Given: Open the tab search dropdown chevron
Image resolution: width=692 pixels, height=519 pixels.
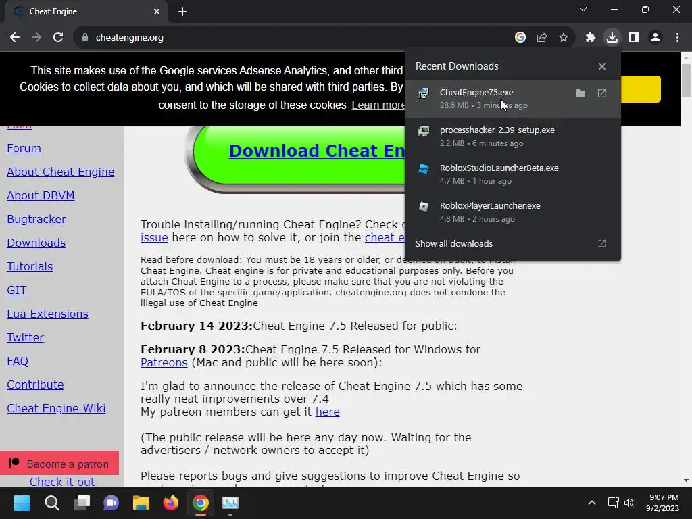Looking at the screenshot, I should coord(583,9).
